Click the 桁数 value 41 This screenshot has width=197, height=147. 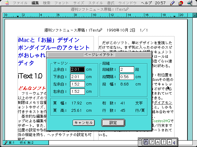[123, 103]
